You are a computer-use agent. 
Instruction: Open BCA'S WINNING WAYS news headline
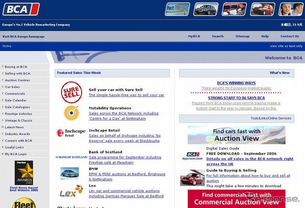click(236, 83)
